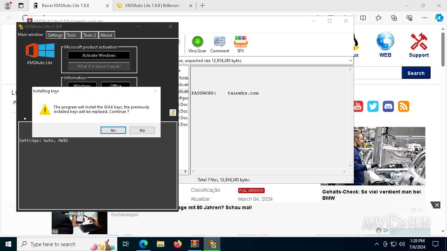Click the Activate Windows button

[x=99, y=55]
